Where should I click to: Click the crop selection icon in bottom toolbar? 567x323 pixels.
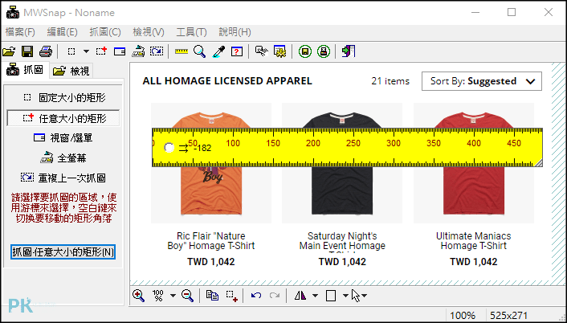click(x=232, y=296)
